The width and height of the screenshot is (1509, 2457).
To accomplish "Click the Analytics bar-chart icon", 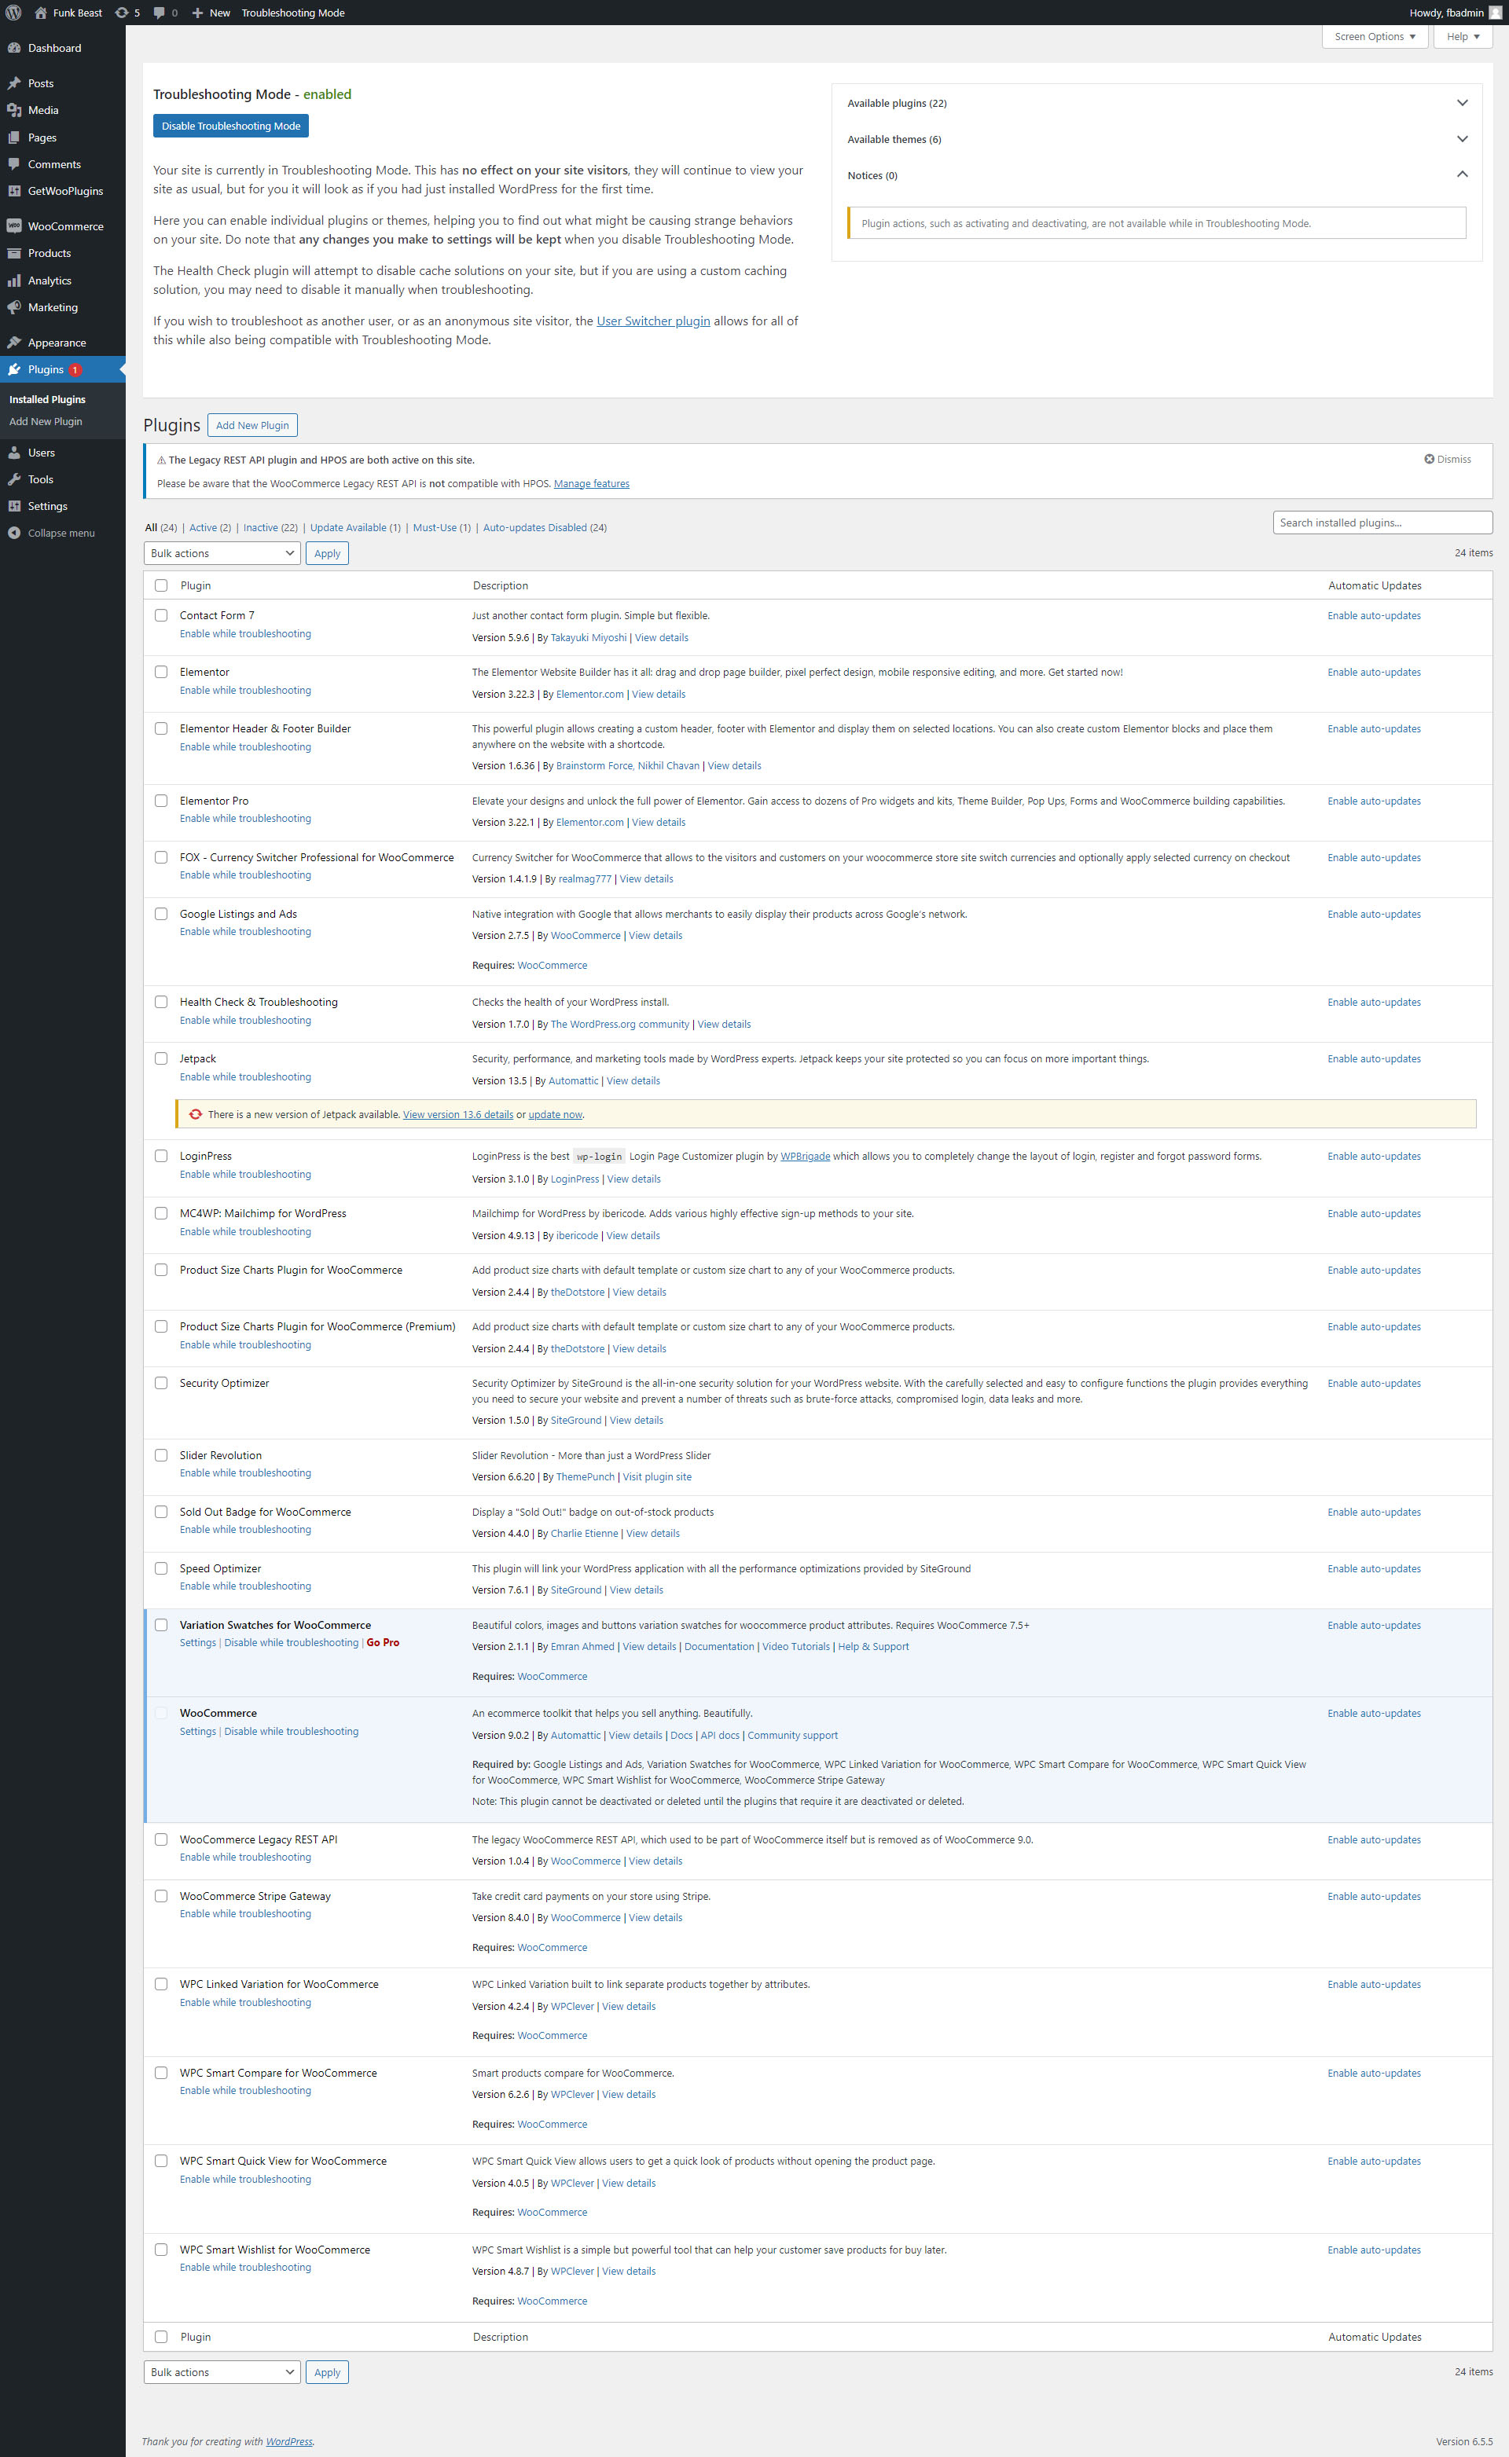I will [14, 281].
